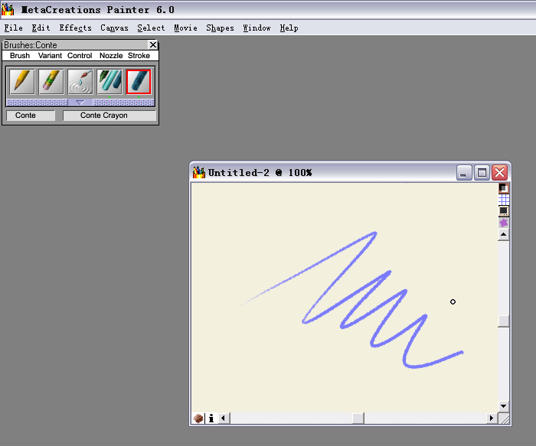The width and height of the screenshot is (536, 446).
Task: Open the Nozzle menu in Brushes palette
Action: click(x=111, y=56)
